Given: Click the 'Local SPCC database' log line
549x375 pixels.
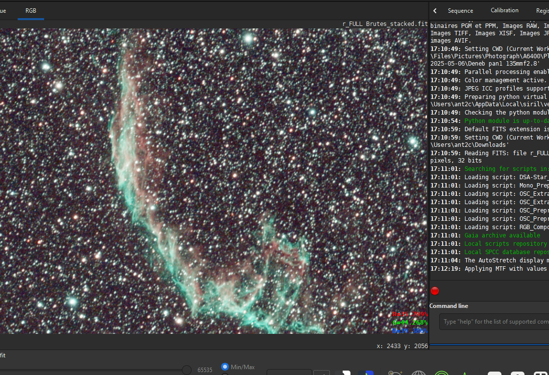Looking at the screenshot, I should 490,252.
